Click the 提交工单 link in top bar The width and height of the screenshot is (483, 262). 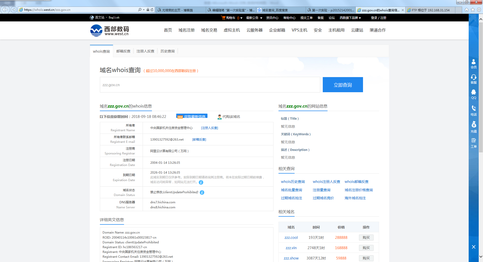pyautogui.click(x=307, y=18)
